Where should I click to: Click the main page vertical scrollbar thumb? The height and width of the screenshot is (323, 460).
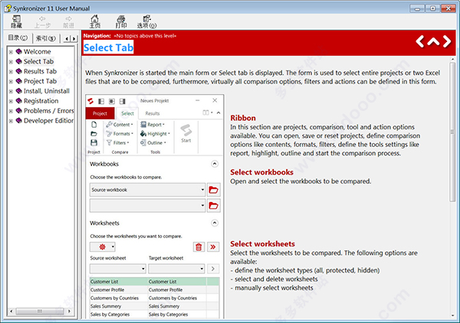452,132
